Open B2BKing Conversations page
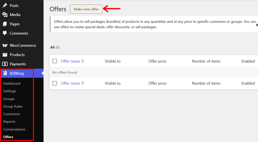 (x=14, y=129)
